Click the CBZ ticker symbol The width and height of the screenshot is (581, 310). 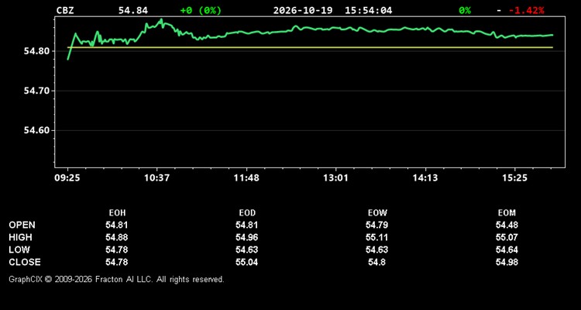(x=65, y=10)
